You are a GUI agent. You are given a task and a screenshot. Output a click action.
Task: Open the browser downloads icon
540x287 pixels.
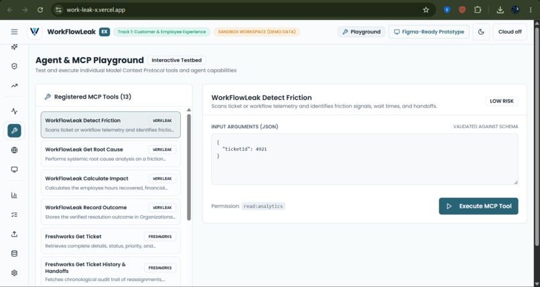(500, 9)
